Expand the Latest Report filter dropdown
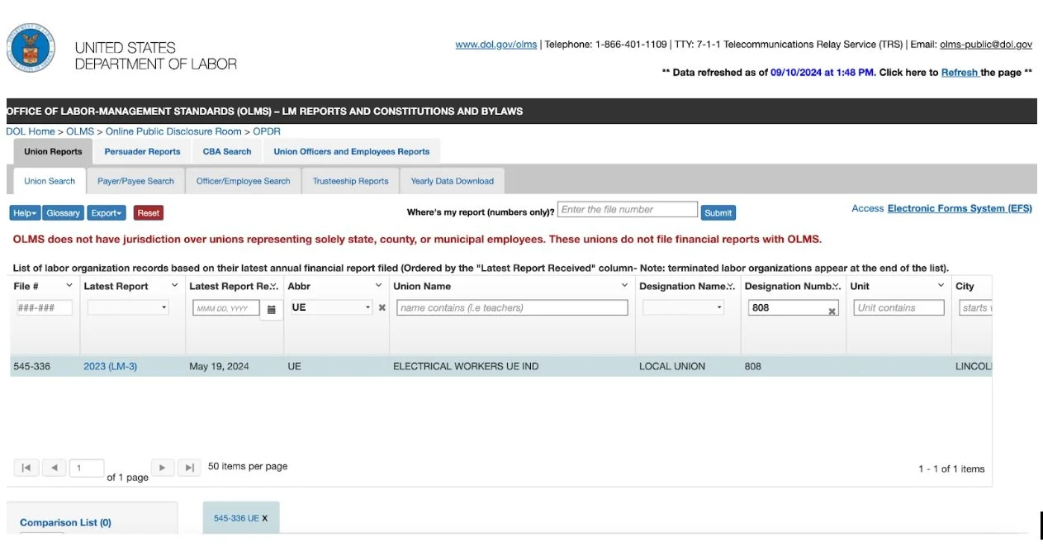The height and width of the screenshot is (552, 1043). click(164, 307)
